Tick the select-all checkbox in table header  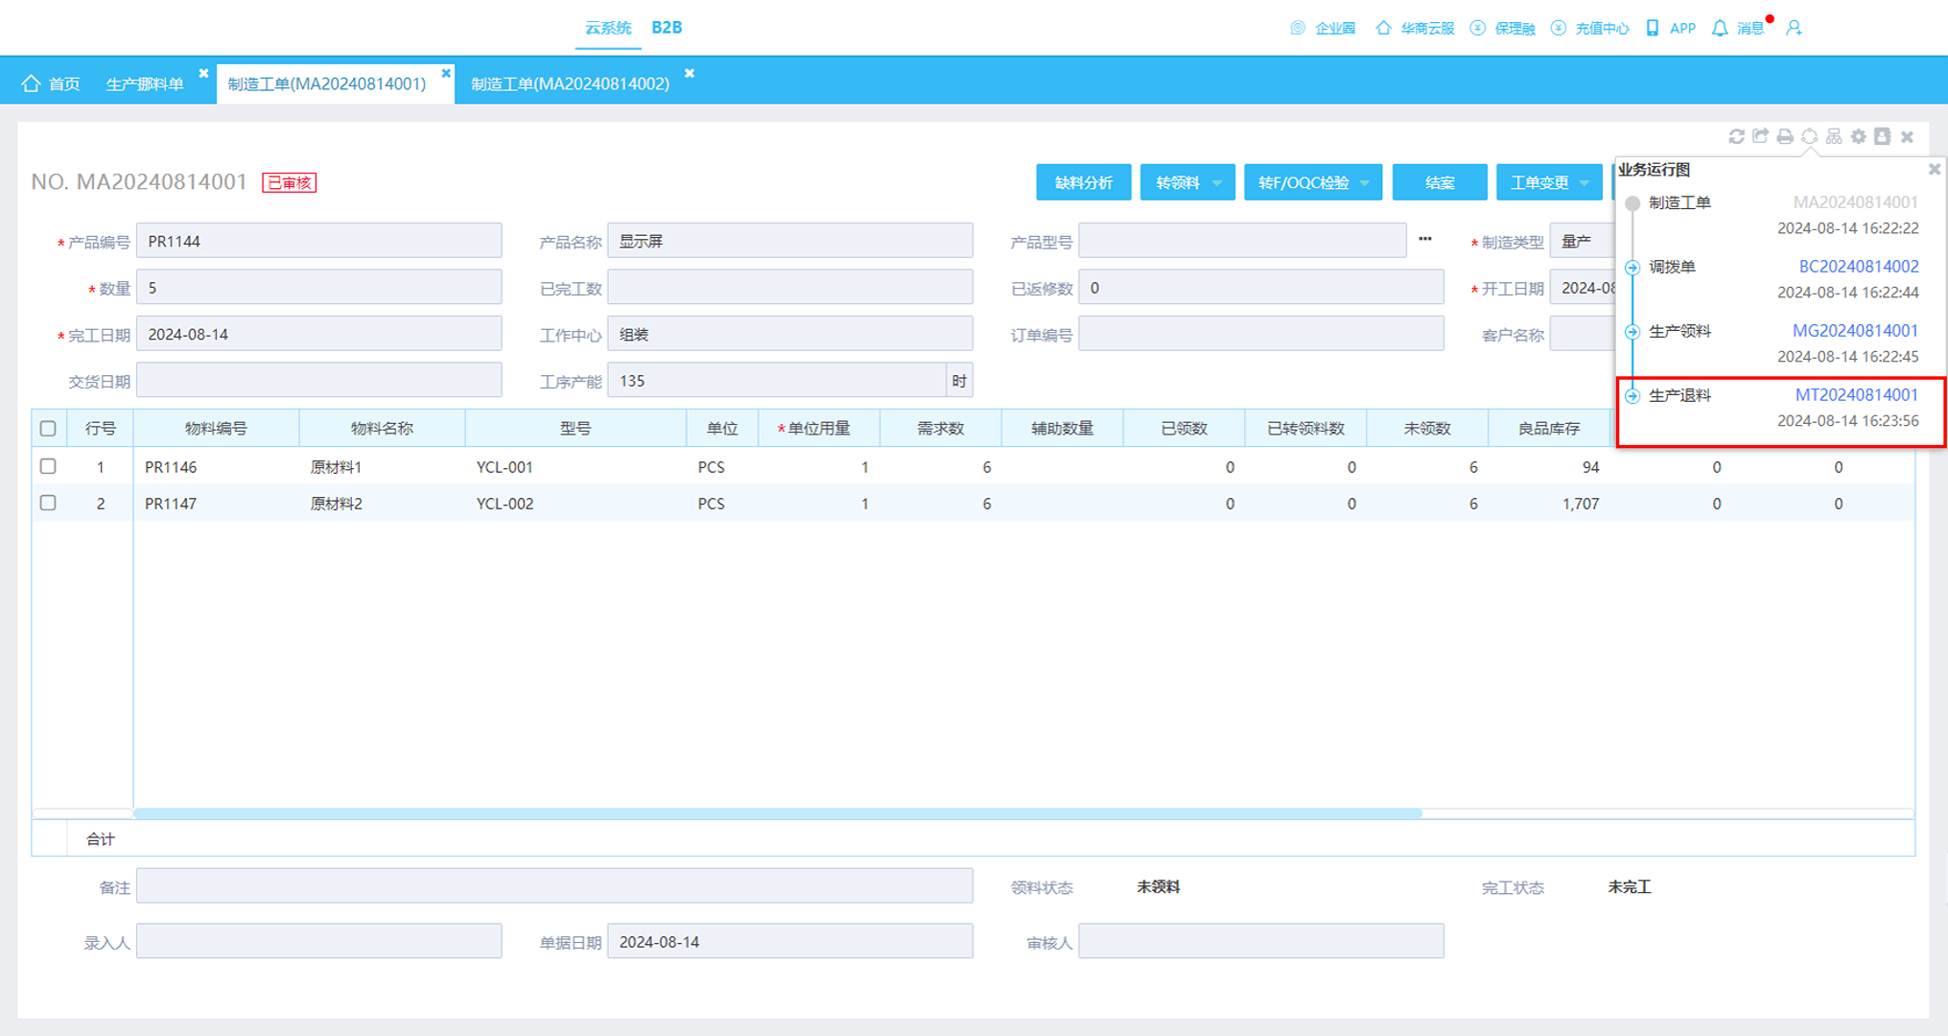(x=48, y=429)
